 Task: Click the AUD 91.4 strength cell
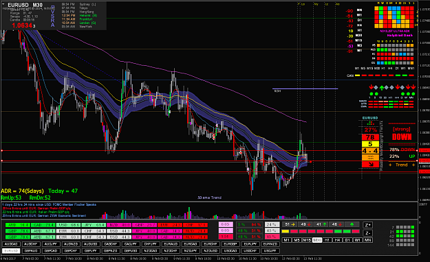coord(18,225)
